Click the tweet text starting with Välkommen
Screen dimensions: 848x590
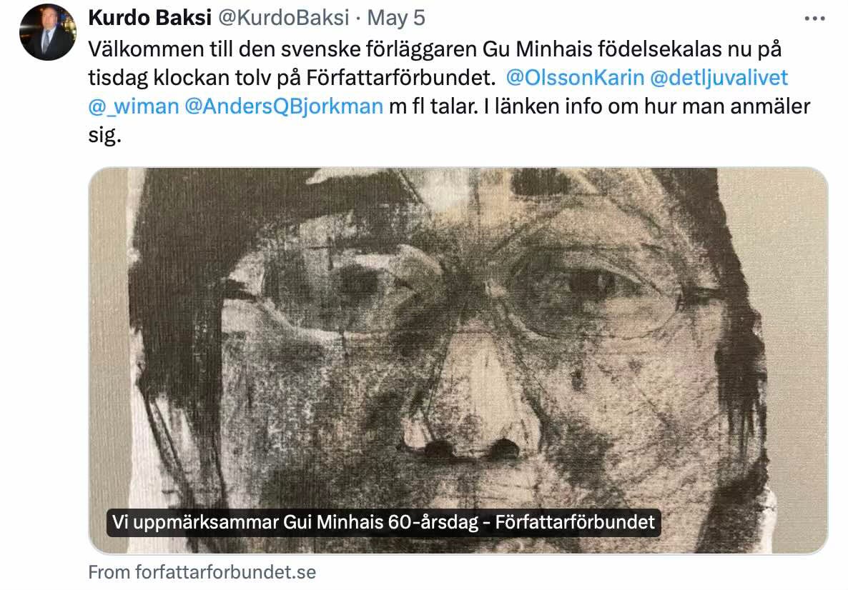[449, 92]
